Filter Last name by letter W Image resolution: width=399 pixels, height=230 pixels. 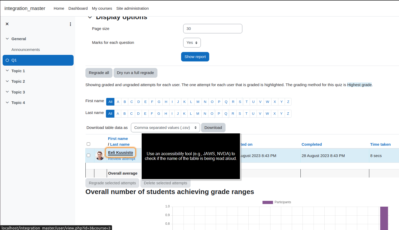coord(267,114)
